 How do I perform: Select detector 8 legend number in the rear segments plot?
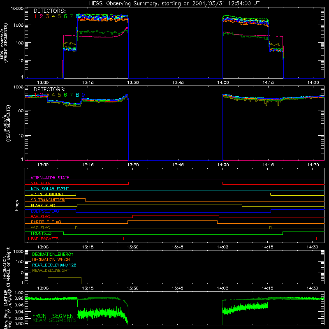click(77, 95)
